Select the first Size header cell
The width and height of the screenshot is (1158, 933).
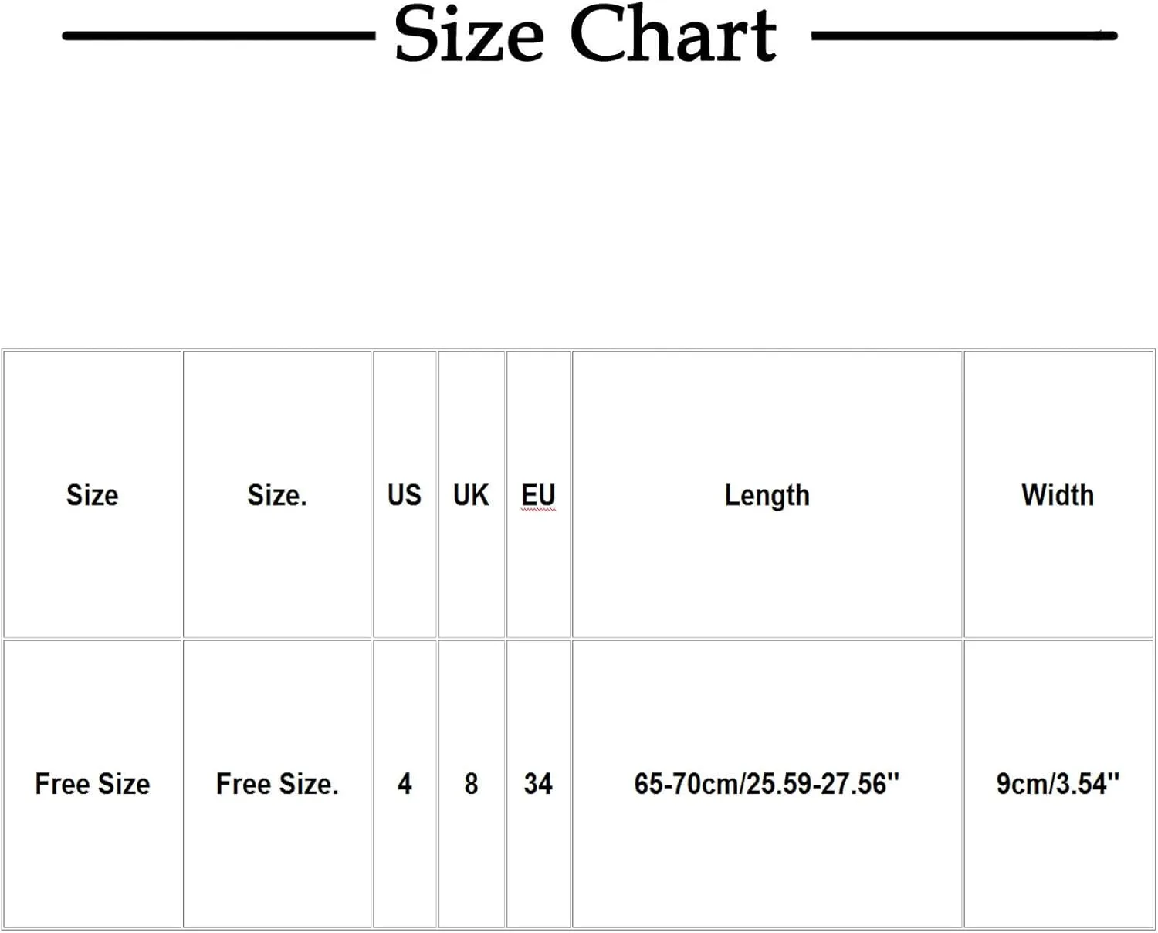pos(92,495)
